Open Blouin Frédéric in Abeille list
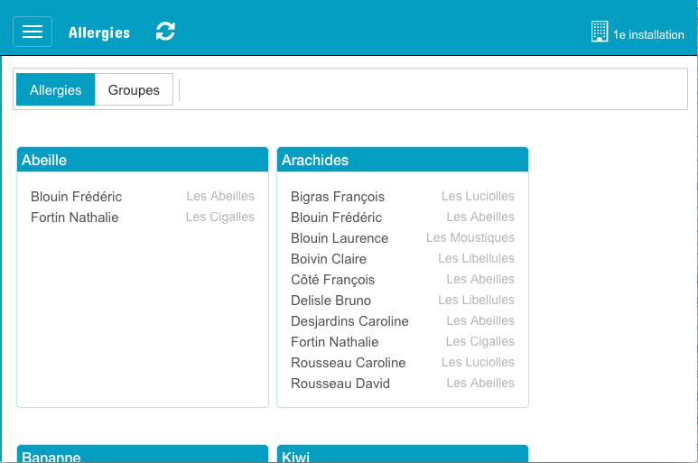This screenshot has width=698, height=463. pyautogui.click(x=76, y=197)
